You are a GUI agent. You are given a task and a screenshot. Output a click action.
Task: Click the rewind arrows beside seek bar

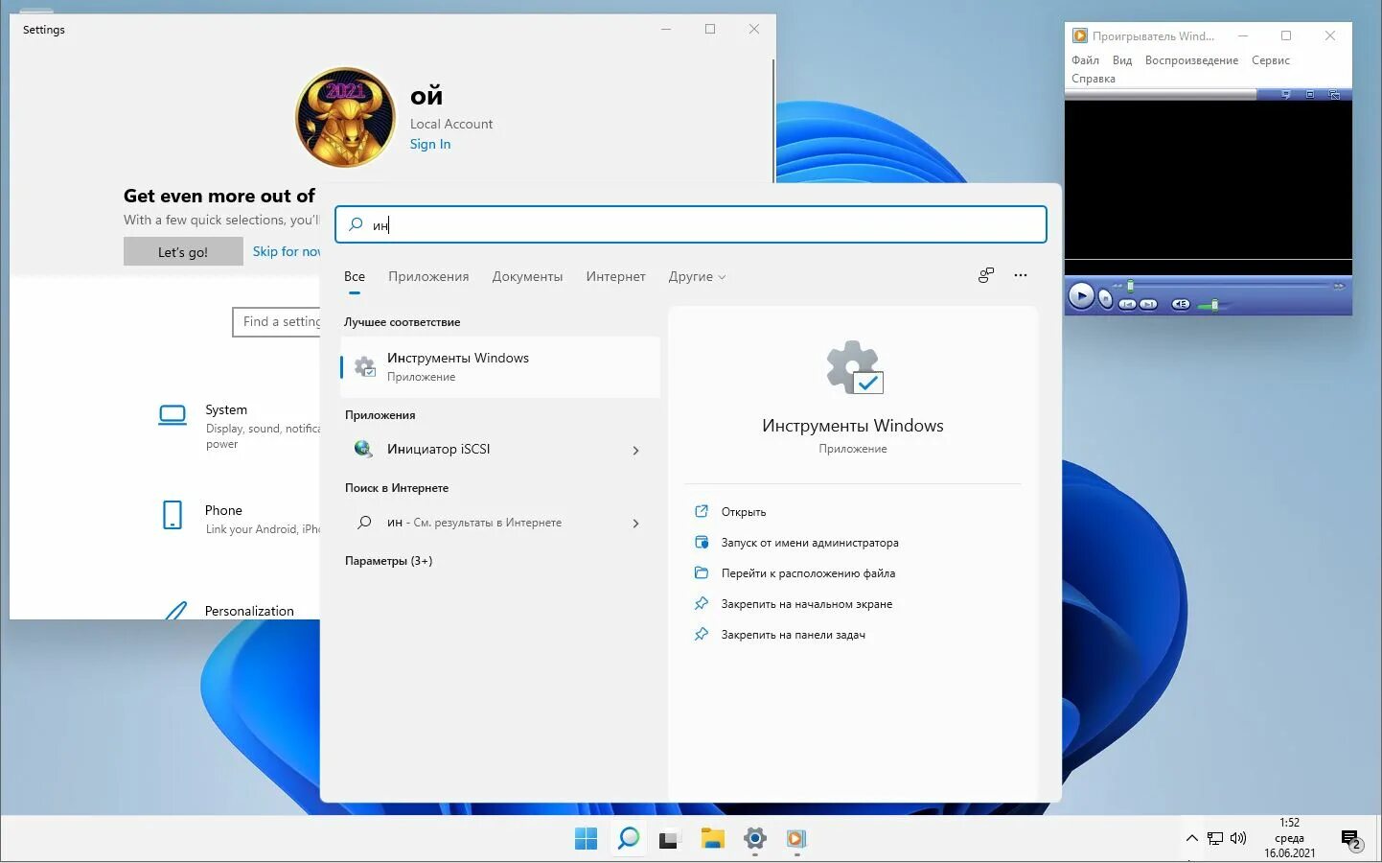pos(1117,286)
